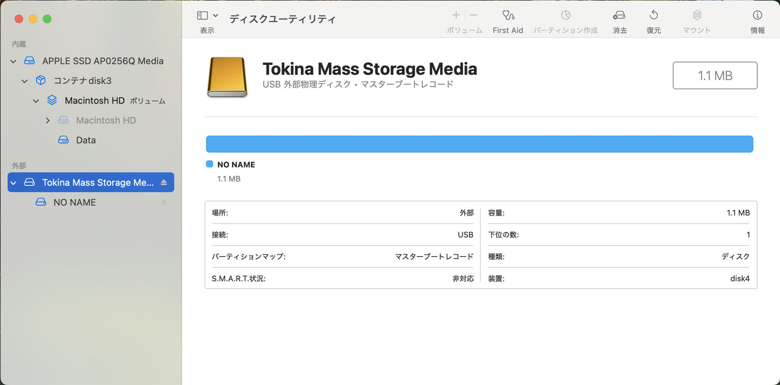Eject the NO NAME volume

(164, 203)
